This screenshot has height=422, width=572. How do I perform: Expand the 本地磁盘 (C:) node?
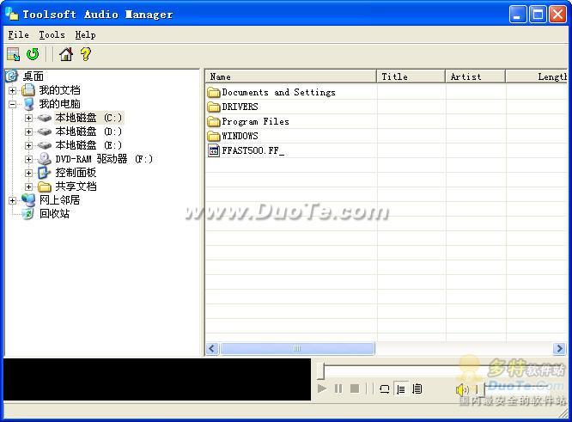tap(28, 118)
